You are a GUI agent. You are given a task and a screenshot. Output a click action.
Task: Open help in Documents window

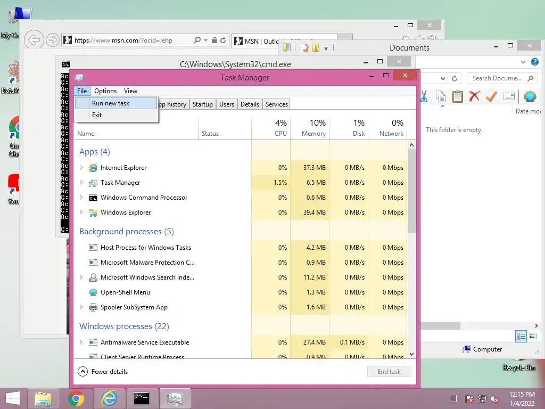[x=534, y=62]
